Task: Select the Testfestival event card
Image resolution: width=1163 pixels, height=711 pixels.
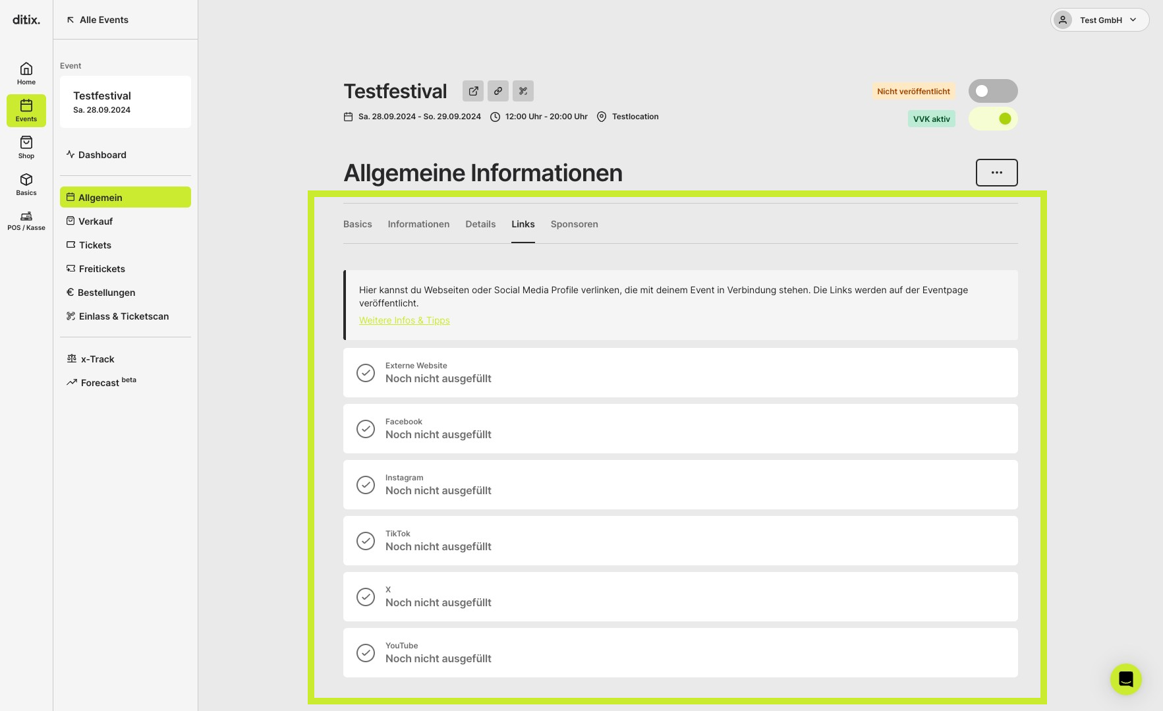Action: (x=125, y=102)
